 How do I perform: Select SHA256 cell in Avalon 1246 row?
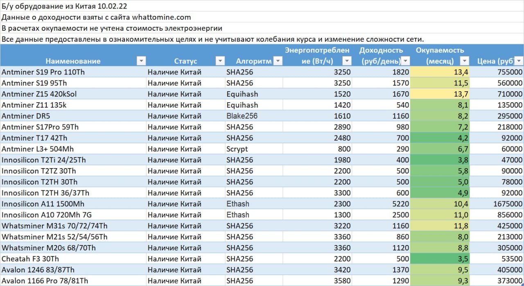click(254, 270)
